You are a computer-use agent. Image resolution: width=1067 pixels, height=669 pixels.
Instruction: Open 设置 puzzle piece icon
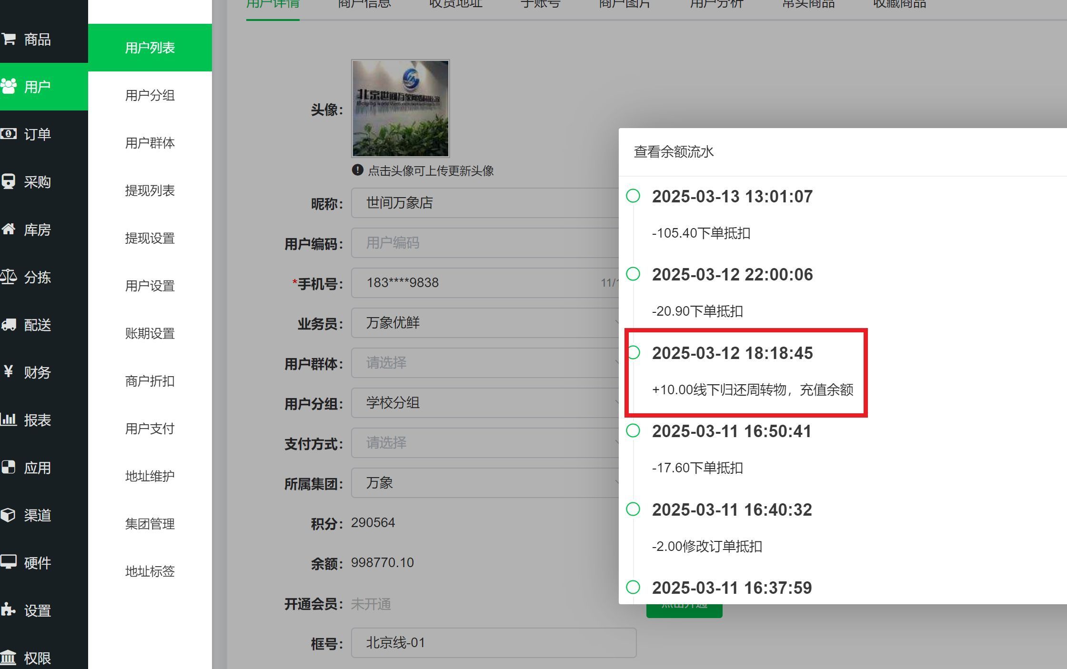coord(9,610)
